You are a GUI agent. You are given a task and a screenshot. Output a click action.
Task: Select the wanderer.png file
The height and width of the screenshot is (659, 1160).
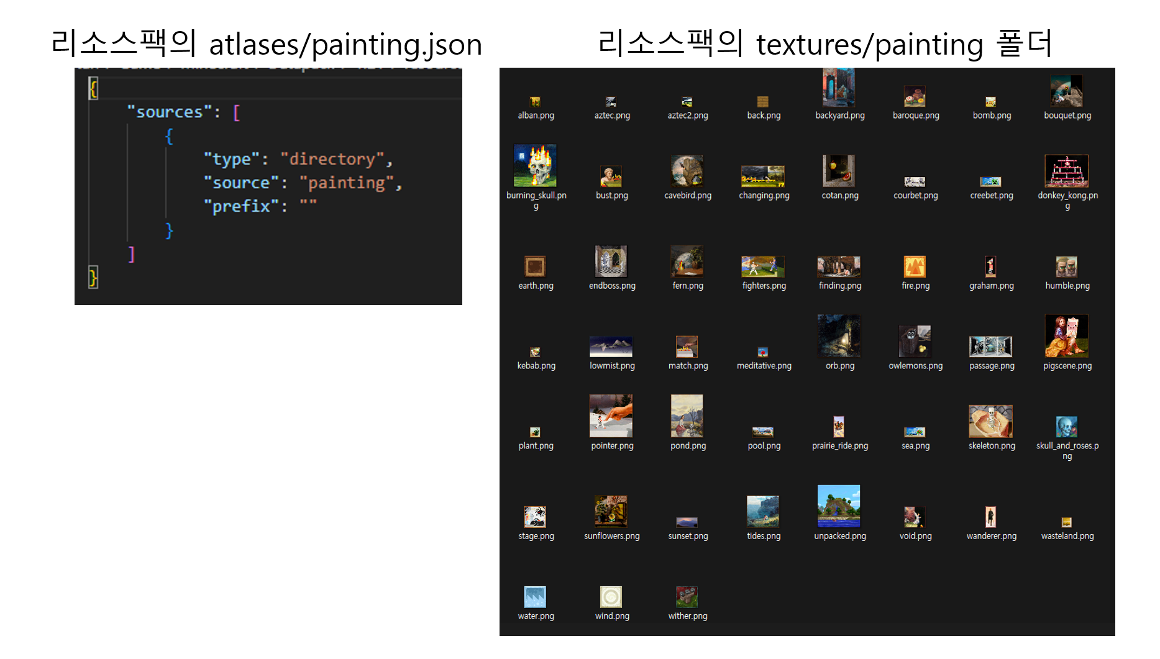point(991,517)
